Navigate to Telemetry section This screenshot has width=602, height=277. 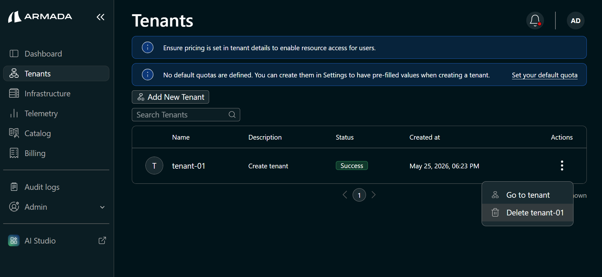click(56, 113)
